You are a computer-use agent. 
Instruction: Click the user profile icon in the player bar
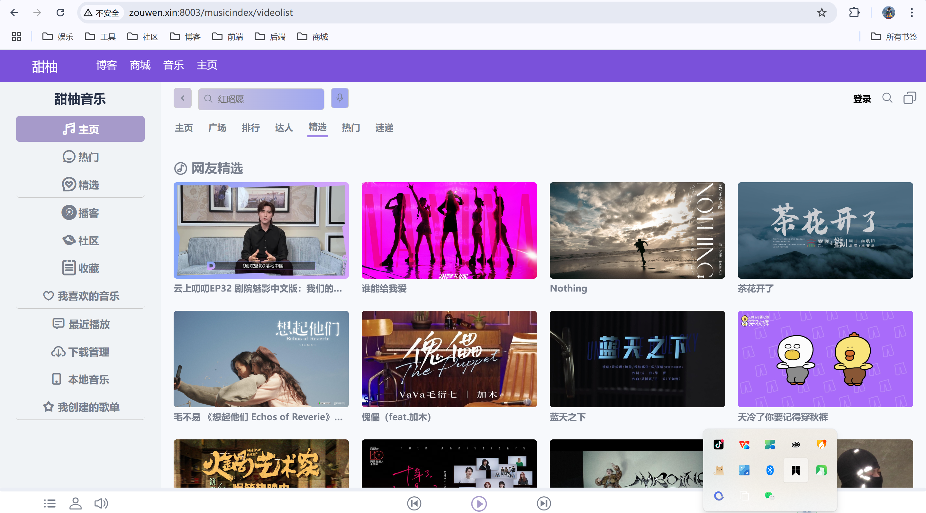click(x=76, y=503)
